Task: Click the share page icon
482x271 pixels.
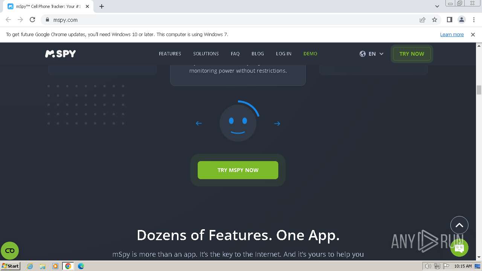Action: [x=423, y=20]
